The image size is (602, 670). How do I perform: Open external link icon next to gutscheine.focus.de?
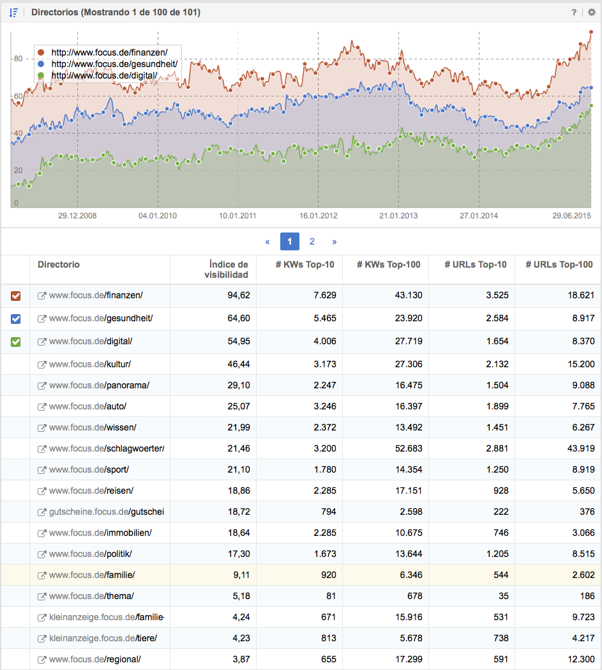42,512
